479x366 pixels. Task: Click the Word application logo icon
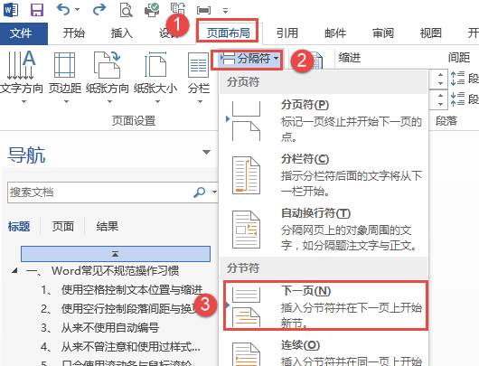click(x=11, y=9)
